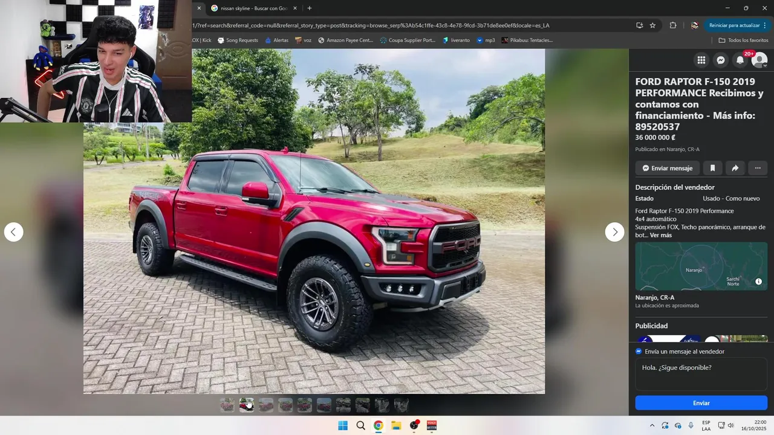Select the fifth photo thumbnail
774x435 pixels.
305,405
